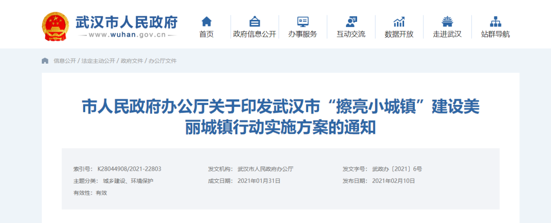Click the 信息公开 breadcrumb link
The width and height of the screenshot is (551, 223).
[64, 61]
